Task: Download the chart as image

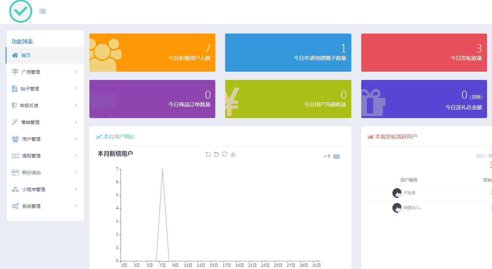Action: coord(233,154)
